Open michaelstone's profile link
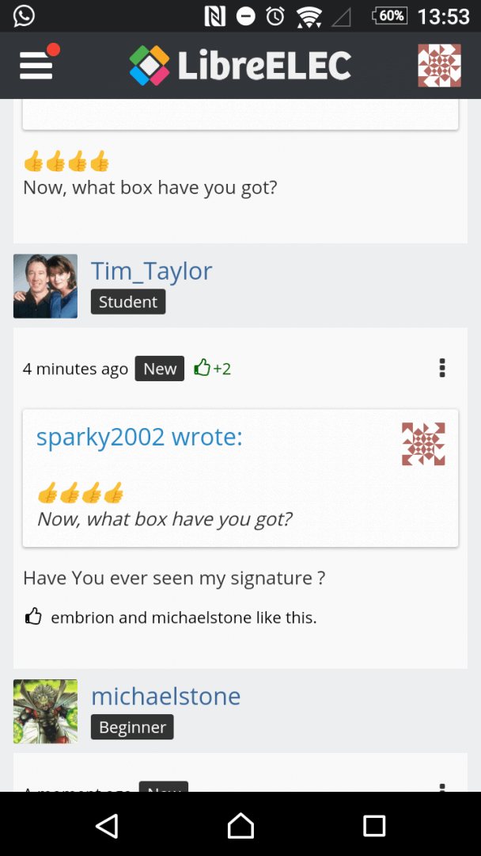This screenshot has height=856, width=481. (165, 696)
